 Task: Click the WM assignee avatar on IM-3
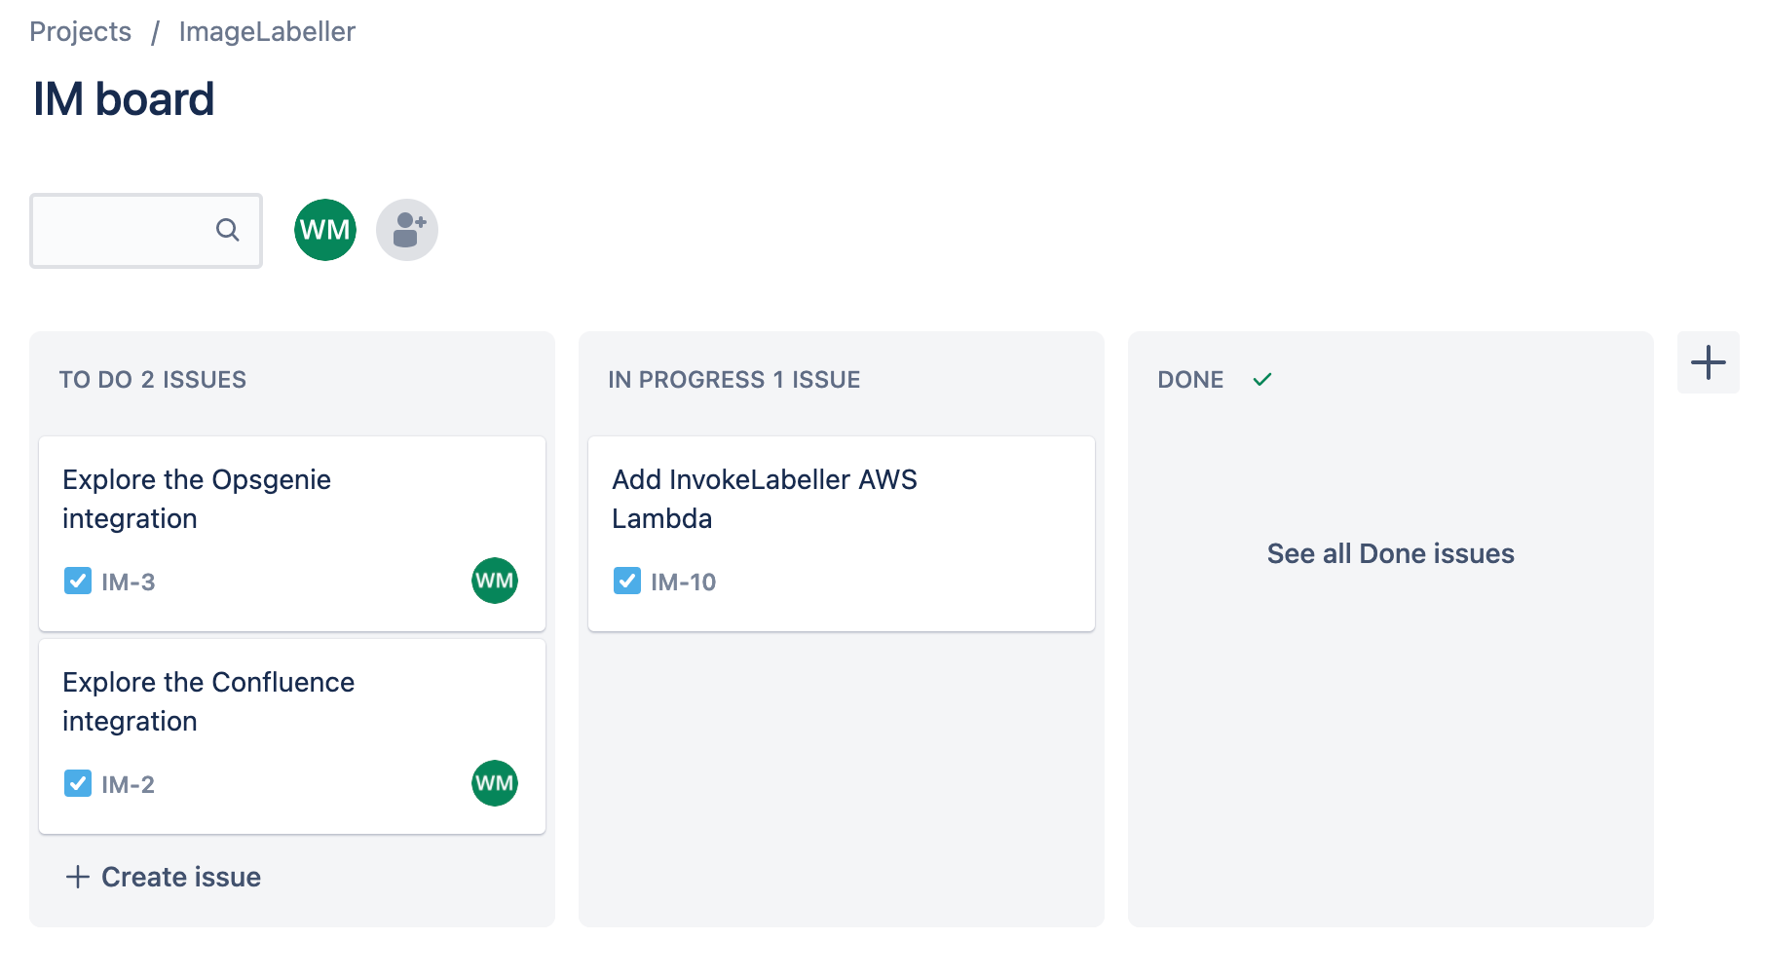point(494,581)
